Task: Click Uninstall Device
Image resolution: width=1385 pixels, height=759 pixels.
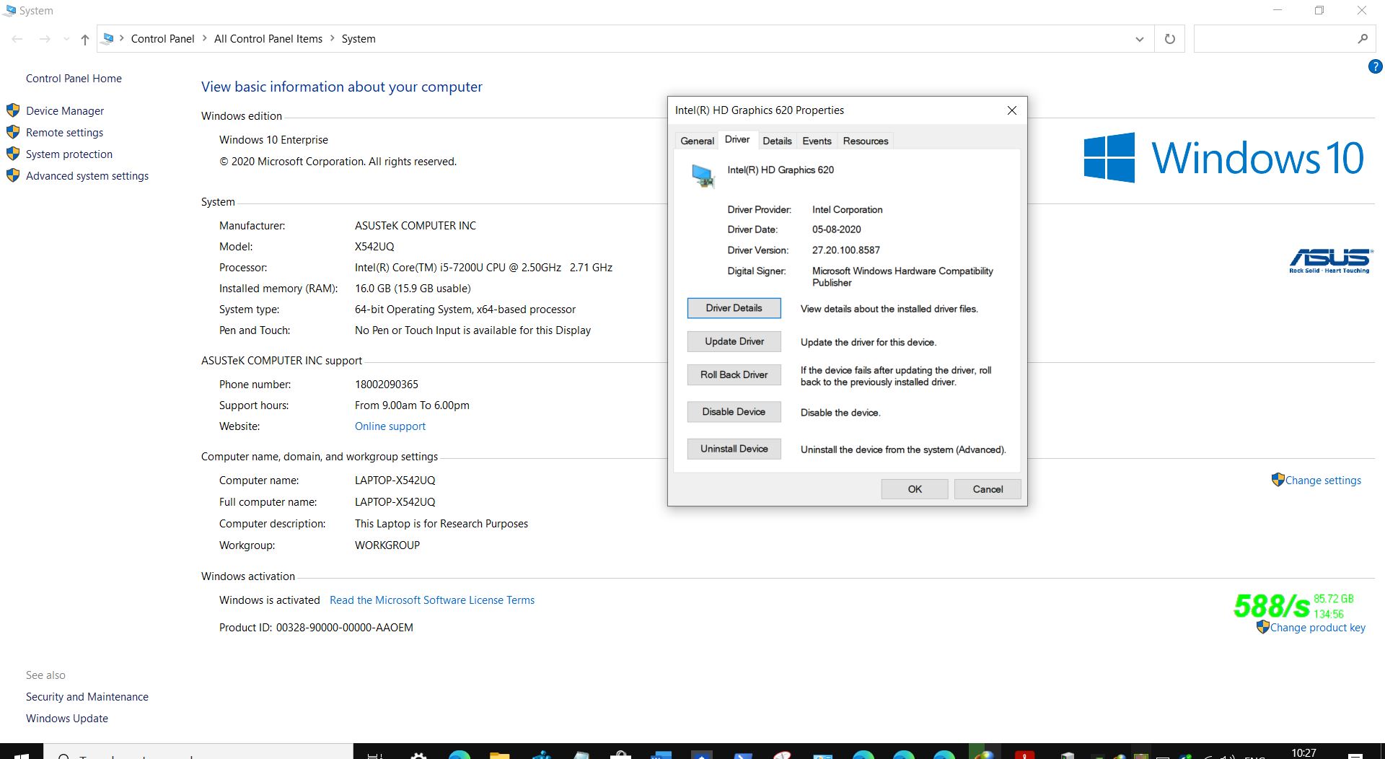Action: 734,449
